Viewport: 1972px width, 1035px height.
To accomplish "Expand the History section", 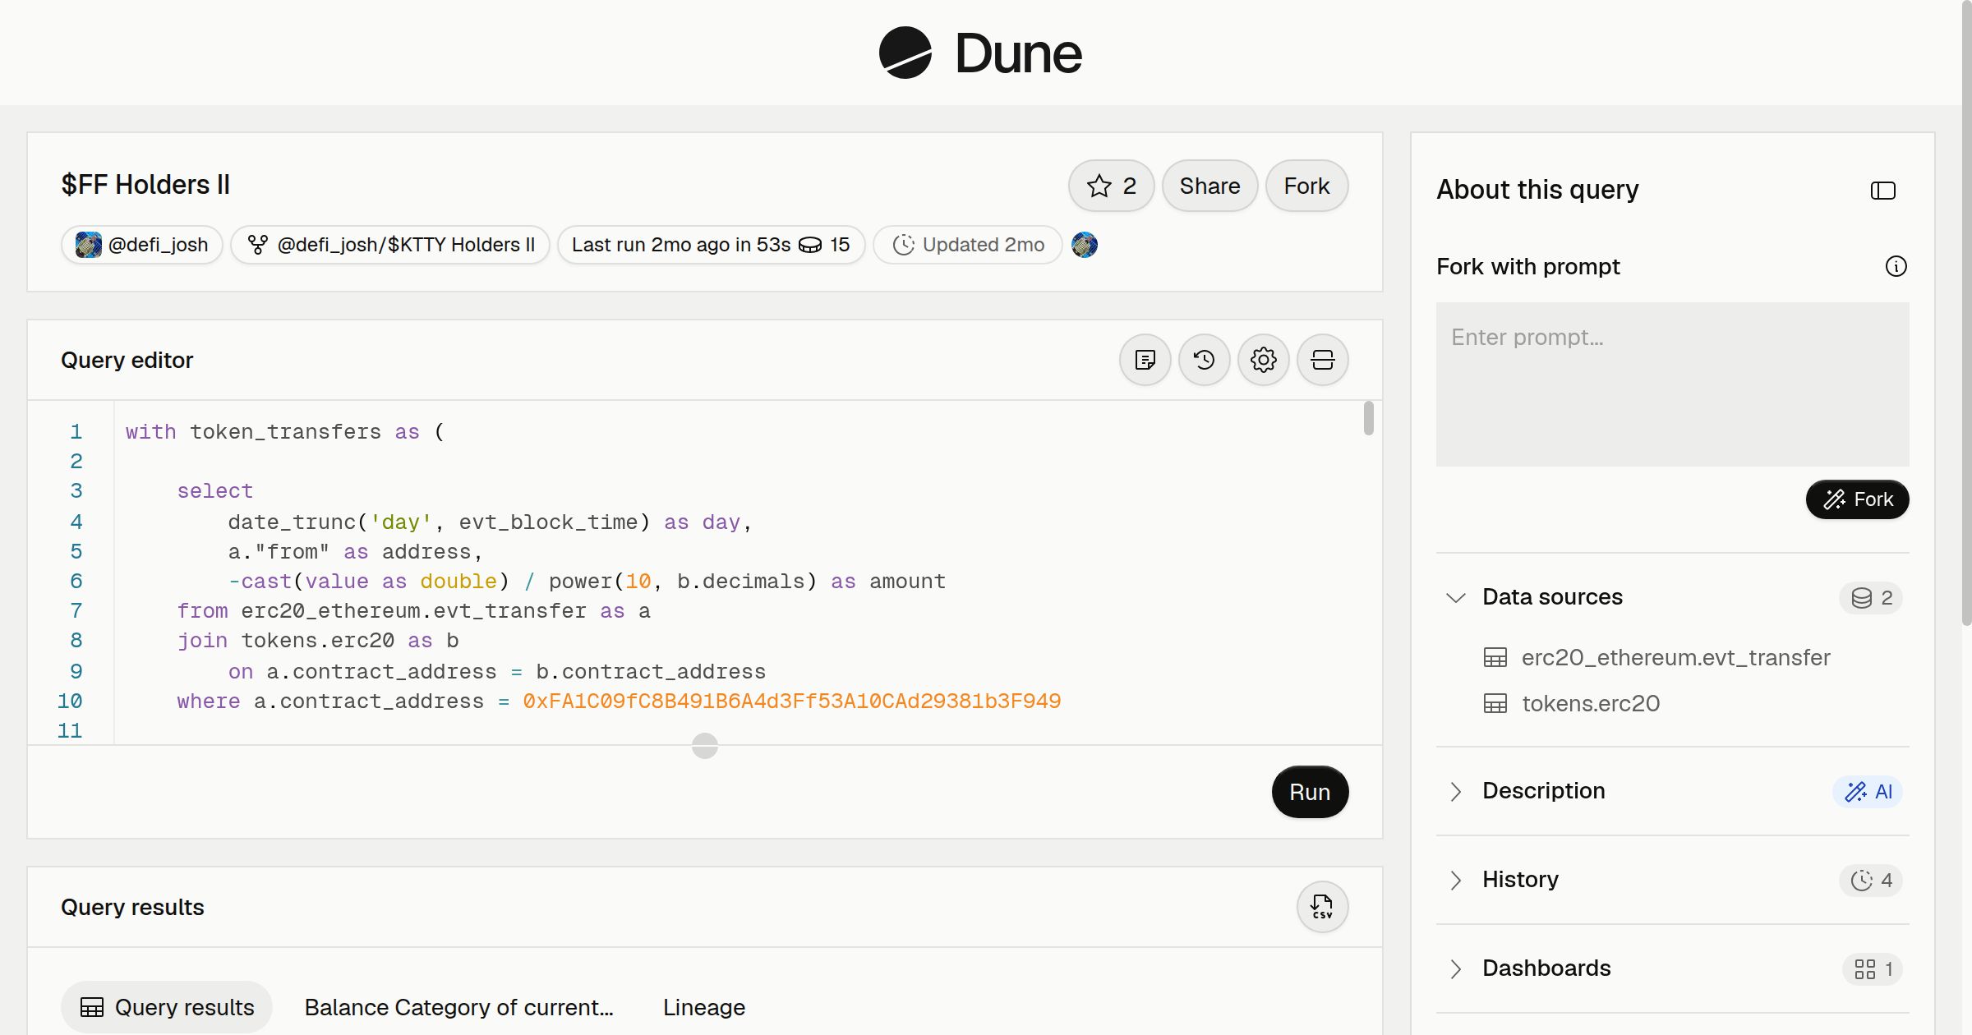I will click(1455, 880).
